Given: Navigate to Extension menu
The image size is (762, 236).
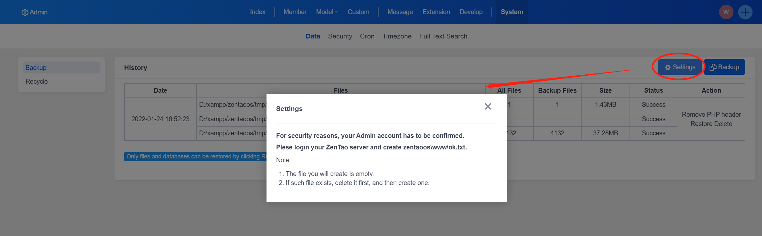Looking at the screenshot, I should click(x=436, y=12).
